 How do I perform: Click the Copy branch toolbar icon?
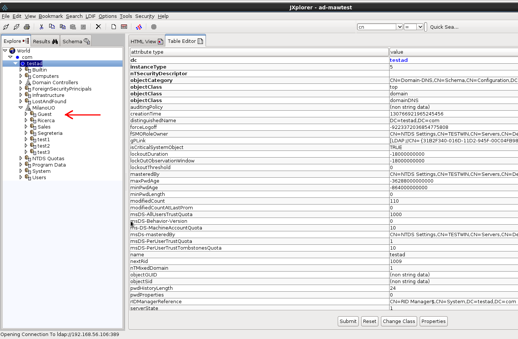coord(63,27)
